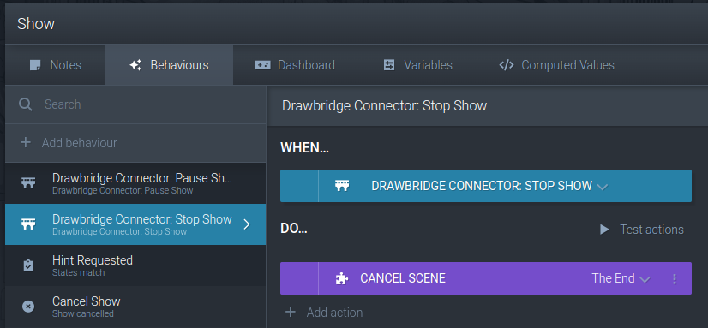The width and height of the screenshot is (708, 328).
Task: Open the Dashboard tab
Action: [x=295, y=65]
